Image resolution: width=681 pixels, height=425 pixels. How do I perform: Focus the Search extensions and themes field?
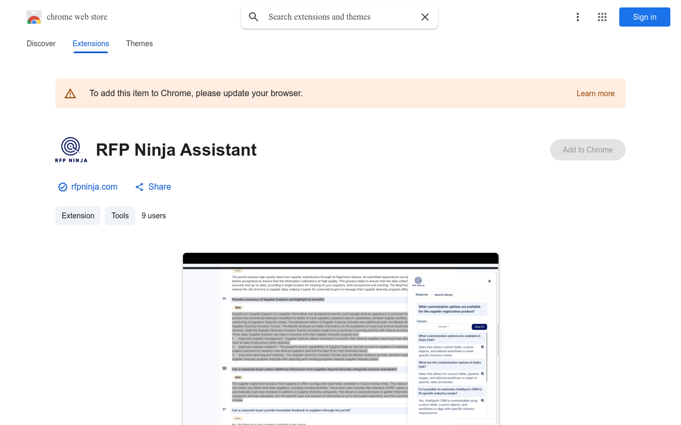339,17
